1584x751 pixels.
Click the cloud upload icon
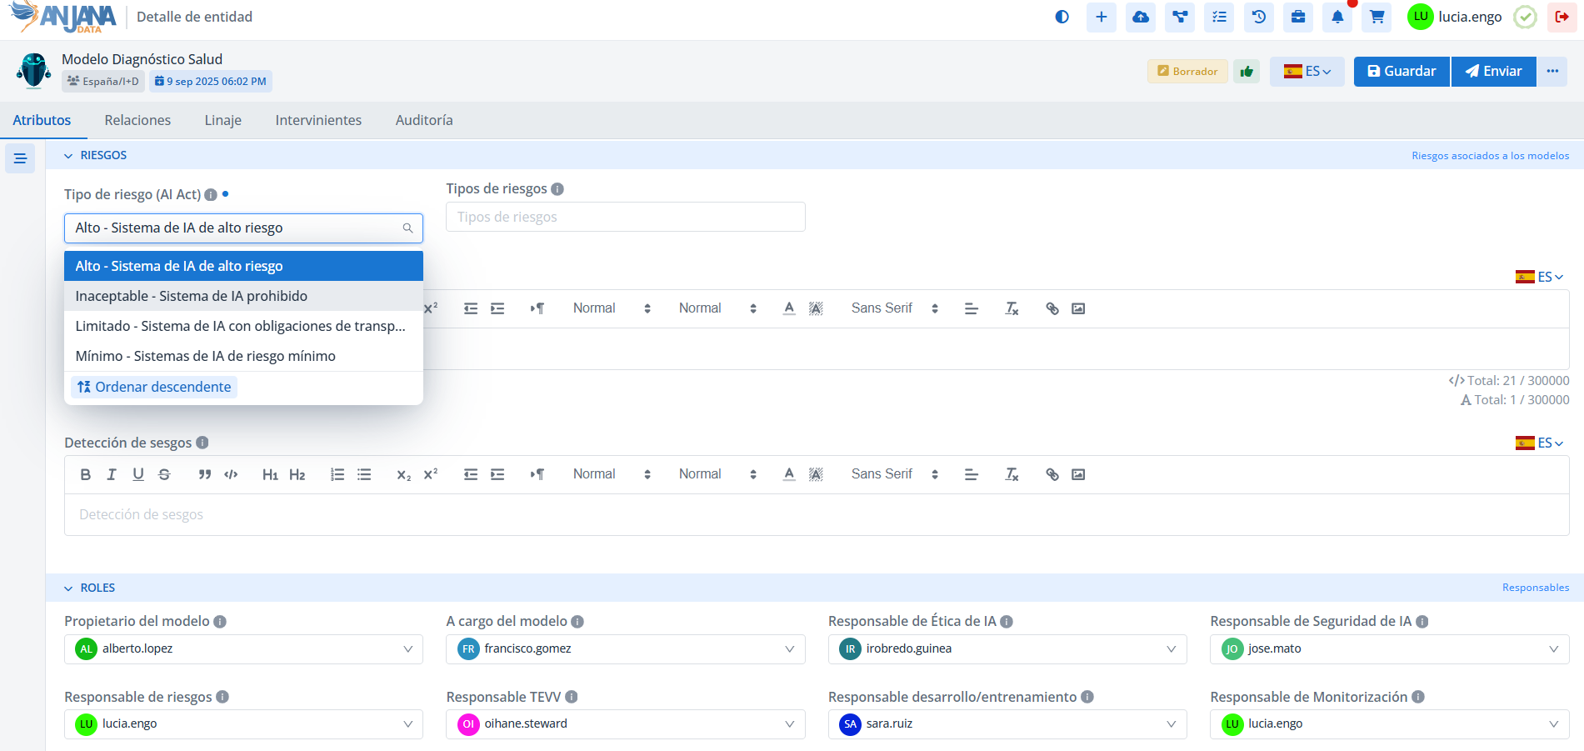click(x=1141, y=17)
